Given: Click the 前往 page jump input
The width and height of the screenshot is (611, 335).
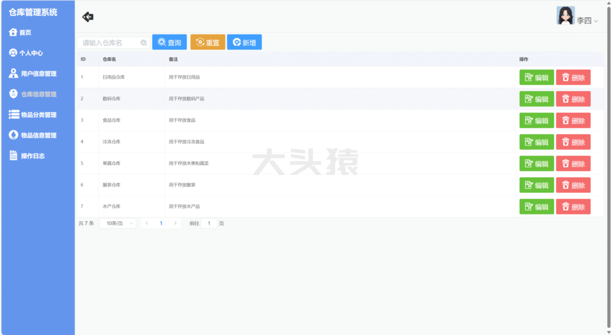Looking at the screenshot, I should pyautogui.click(x=209, y=224).
